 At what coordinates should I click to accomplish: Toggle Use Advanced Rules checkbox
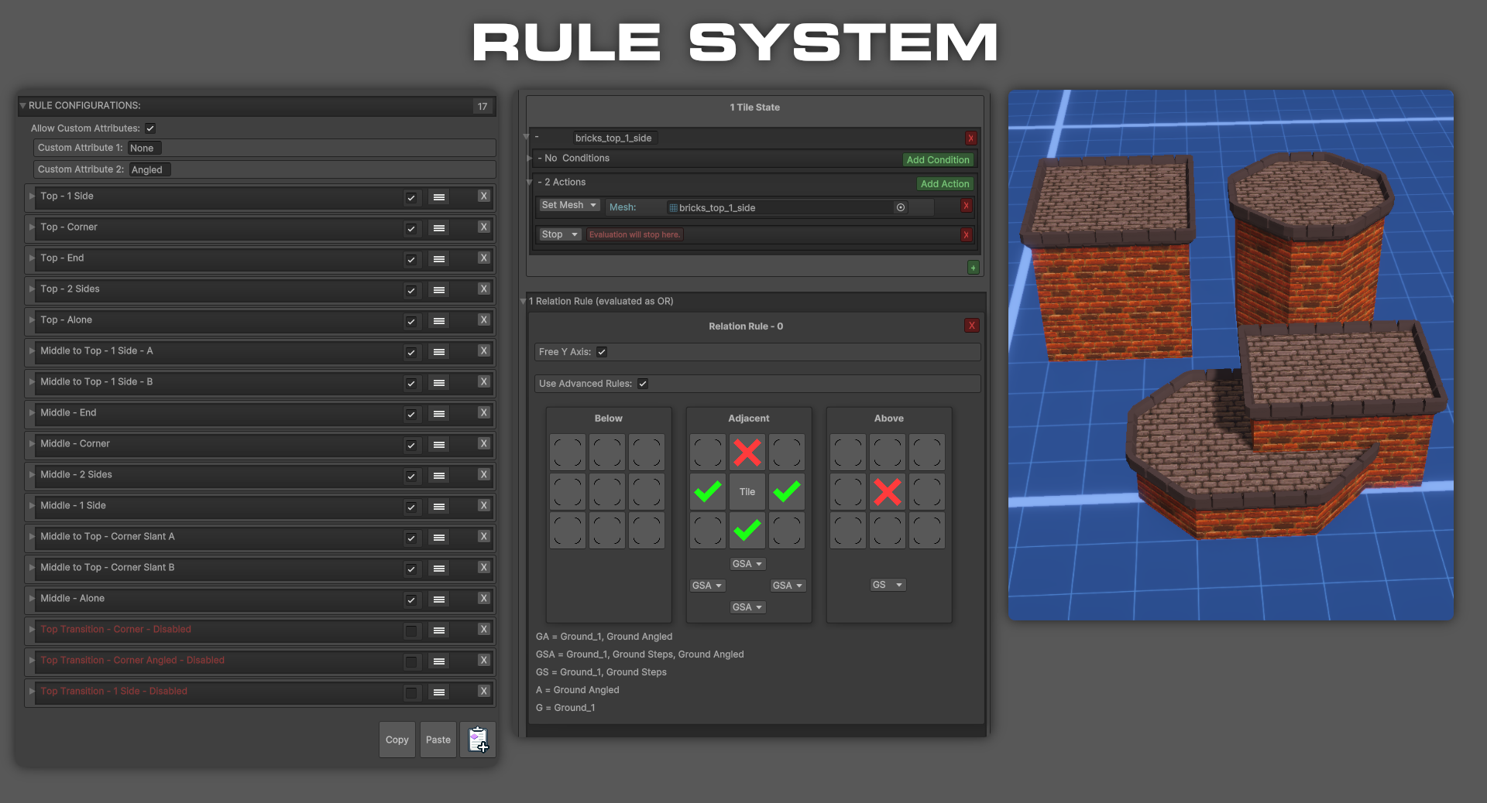point(643,384)
